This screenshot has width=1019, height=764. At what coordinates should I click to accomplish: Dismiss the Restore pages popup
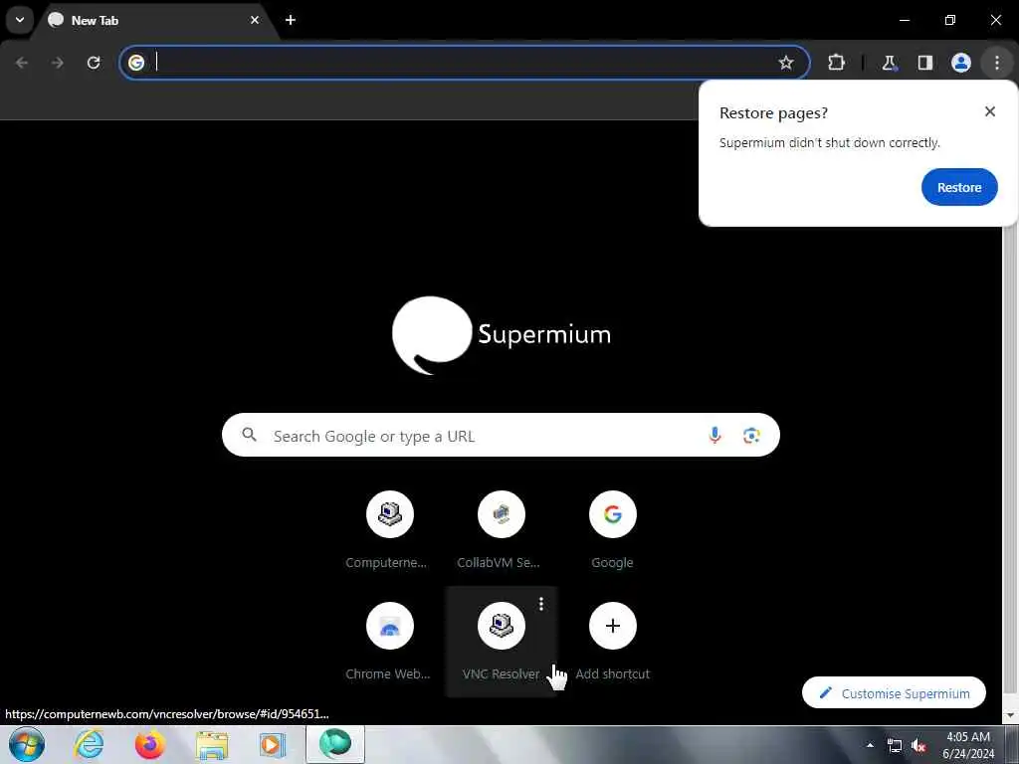tap(990, 111)
